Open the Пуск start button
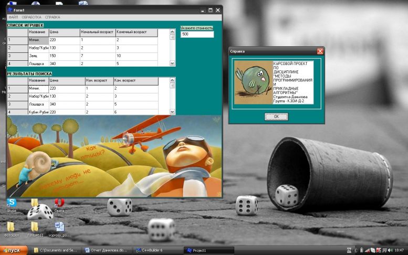 14,250
